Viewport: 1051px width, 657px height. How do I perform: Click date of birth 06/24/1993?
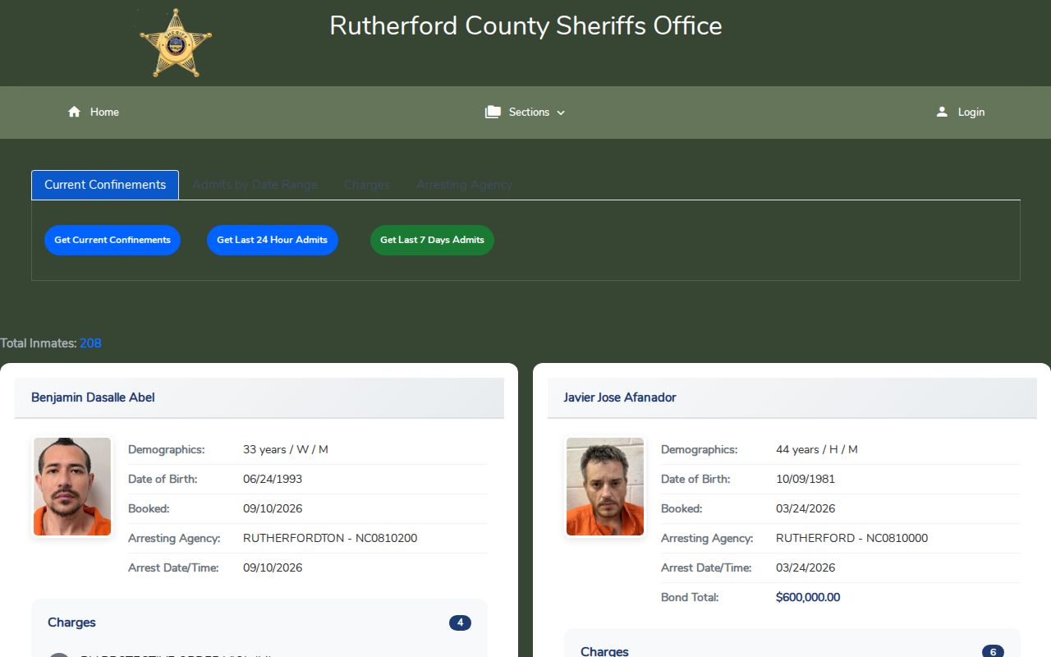273,479
